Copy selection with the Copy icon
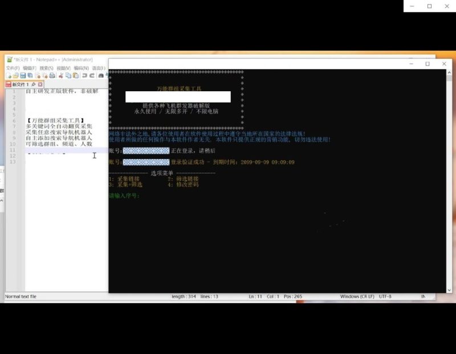 point(68,75)
